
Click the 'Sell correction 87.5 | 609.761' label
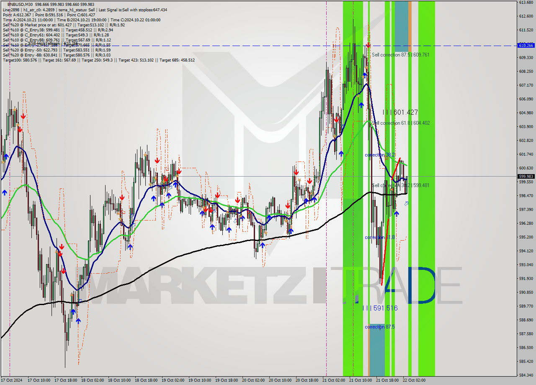pyautogui.click(x=401, y=55)
